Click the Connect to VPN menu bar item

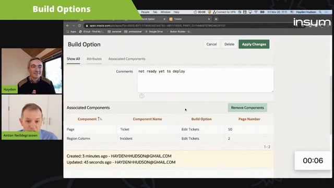[x=224, y=12]
